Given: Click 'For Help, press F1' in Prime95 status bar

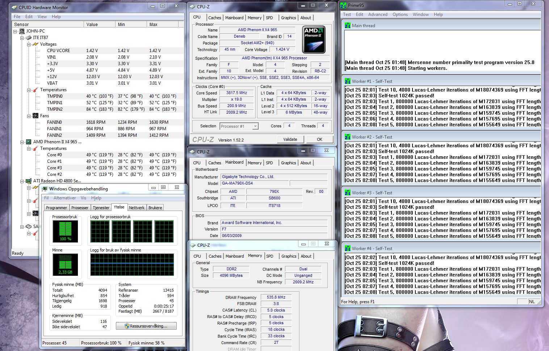Looking at the screenshot, I should coord(358,302).
